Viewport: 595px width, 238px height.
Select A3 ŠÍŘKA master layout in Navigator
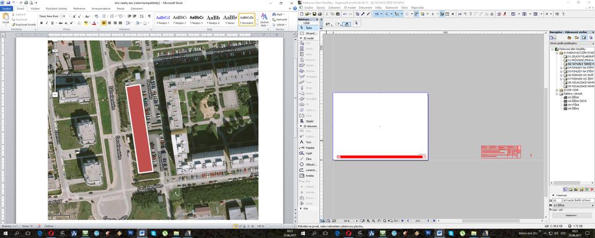pyautogui.click(x=571, y=97)
